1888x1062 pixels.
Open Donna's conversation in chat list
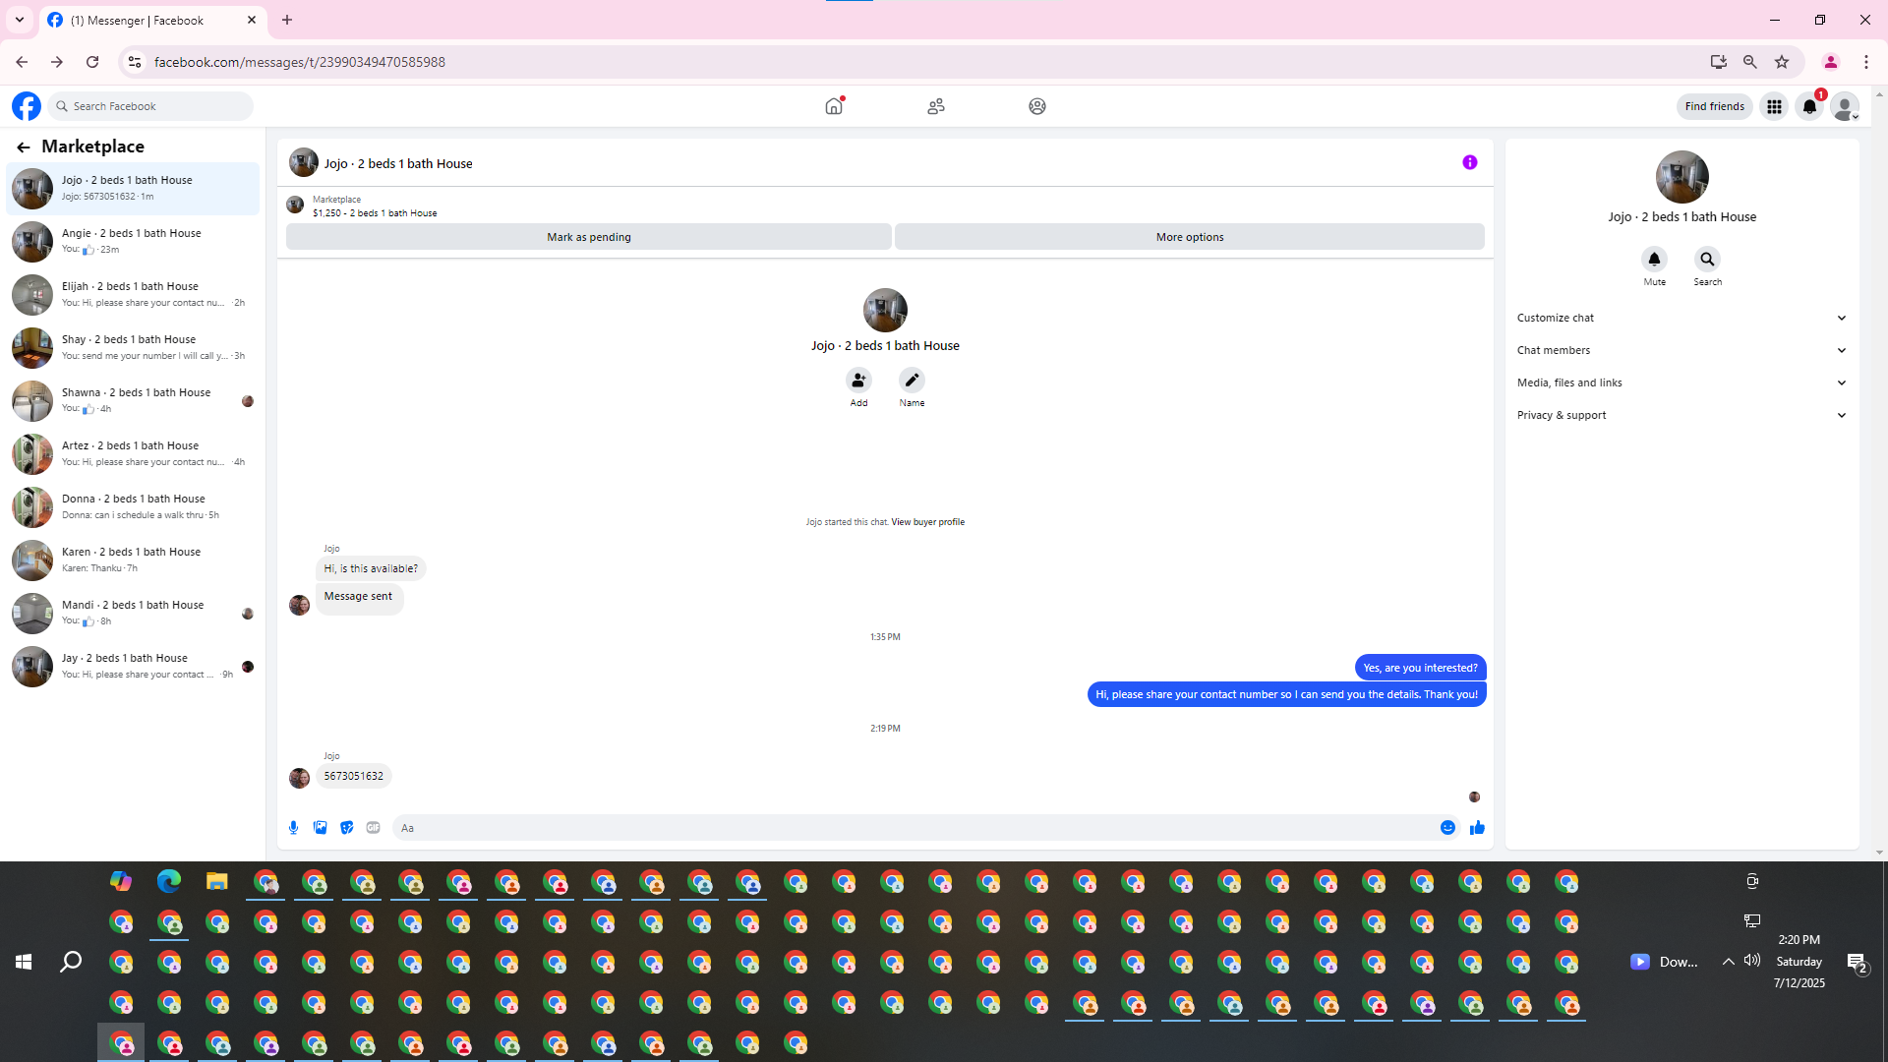pyautogui.click(x=133, y=506)
